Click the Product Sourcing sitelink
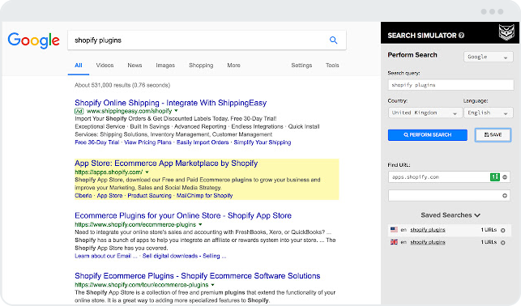Screen dimensions: 521x306 pyautogui.click(x=150, y=196)
